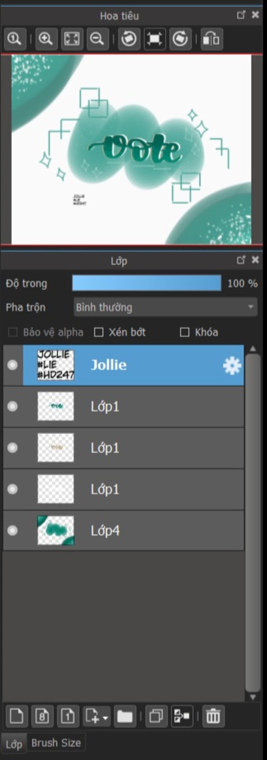Reset navigator zoom to 100%
The image size is (267, 760).
pos(15,39)
